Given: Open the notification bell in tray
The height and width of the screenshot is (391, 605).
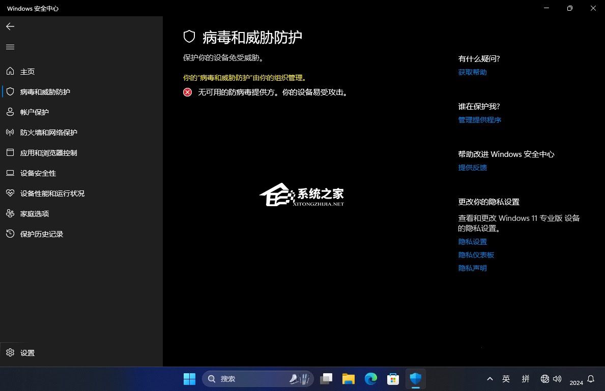Looking at the screenshot, I should pos(591,379).
